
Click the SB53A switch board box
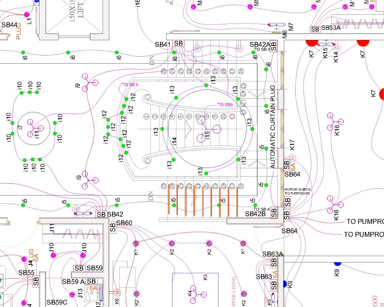coord(315,29)
